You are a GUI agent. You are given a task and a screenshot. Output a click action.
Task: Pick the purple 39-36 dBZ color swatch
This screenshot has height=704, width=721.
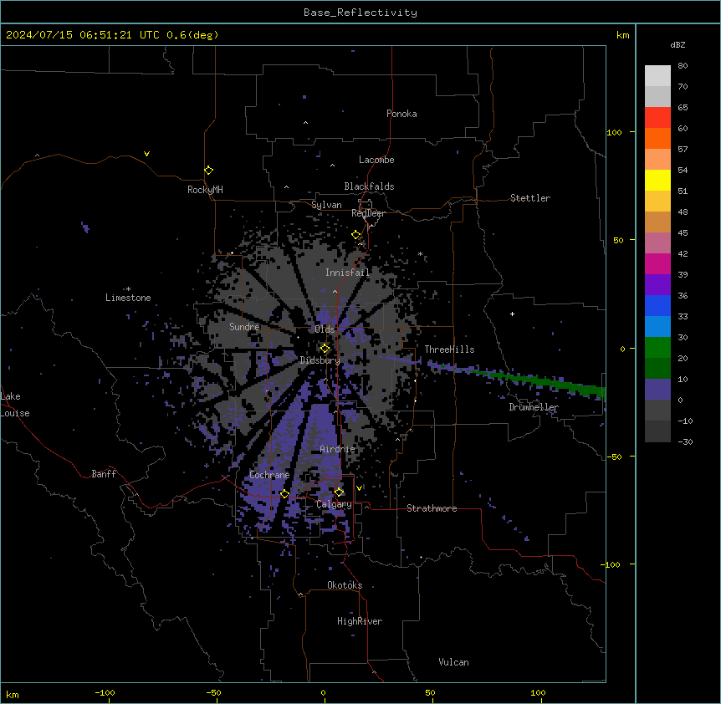click(657, 285)
